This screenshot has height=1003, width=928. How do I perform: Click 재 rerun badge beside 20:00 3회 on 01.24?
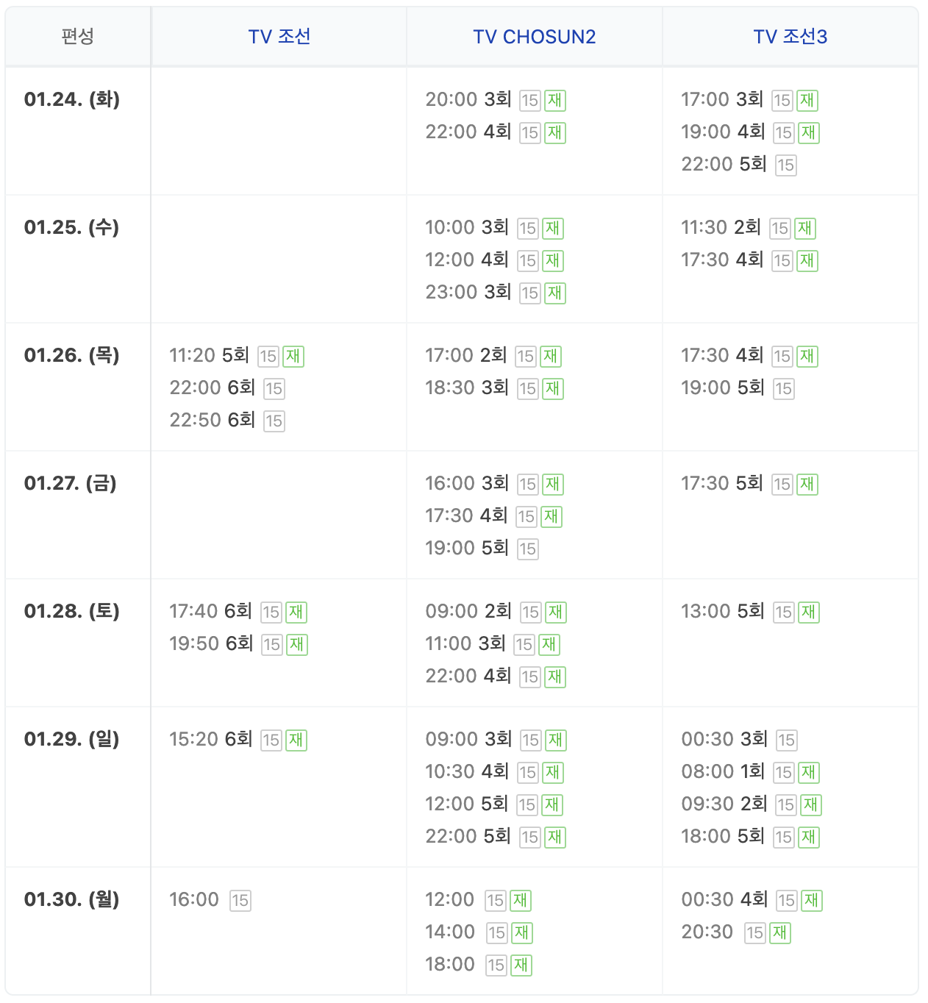[x=555, y=101]
